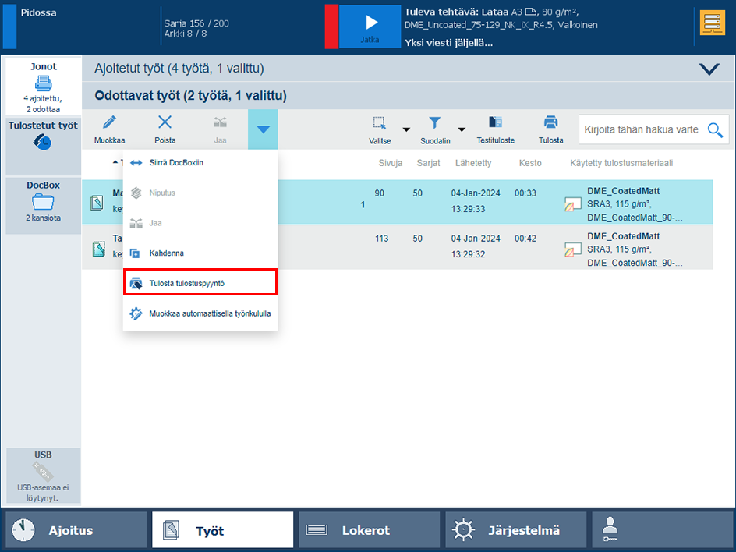This screenshot has width=736, height=552.
Task: Click the 00:42 duration cell
Action: (x=525, y=239)
